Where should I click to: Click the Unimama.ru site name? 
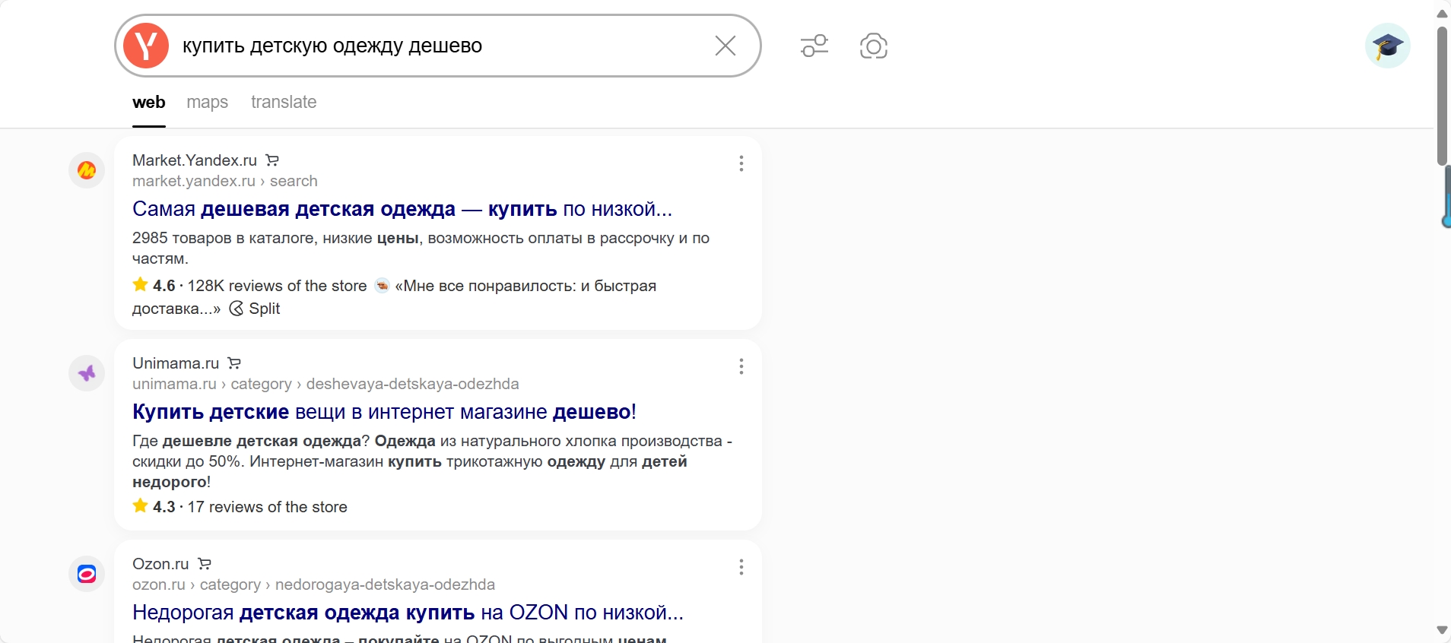coord(176,363)
